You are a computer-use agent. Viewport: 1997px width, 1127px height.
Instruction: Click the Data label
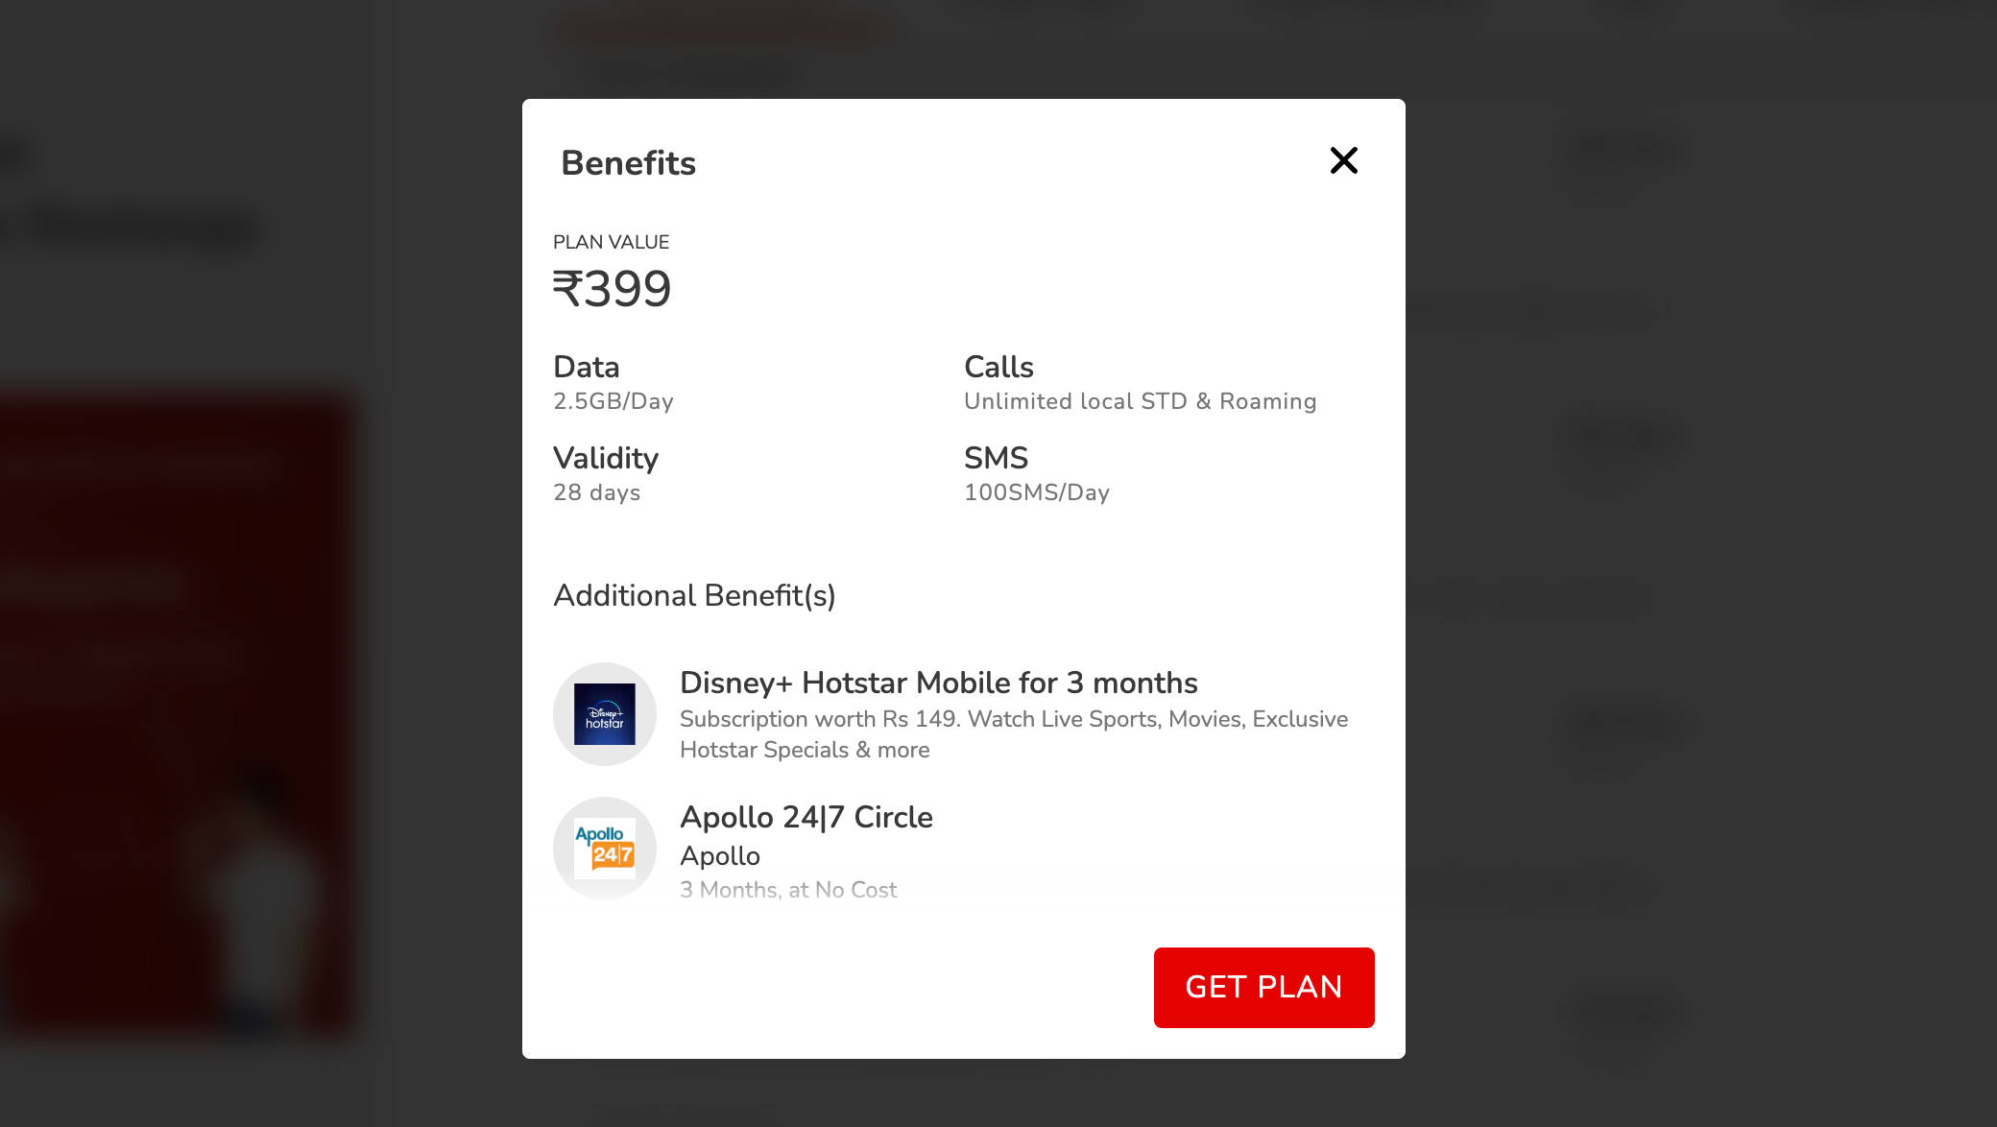click(x=586, y=367)
